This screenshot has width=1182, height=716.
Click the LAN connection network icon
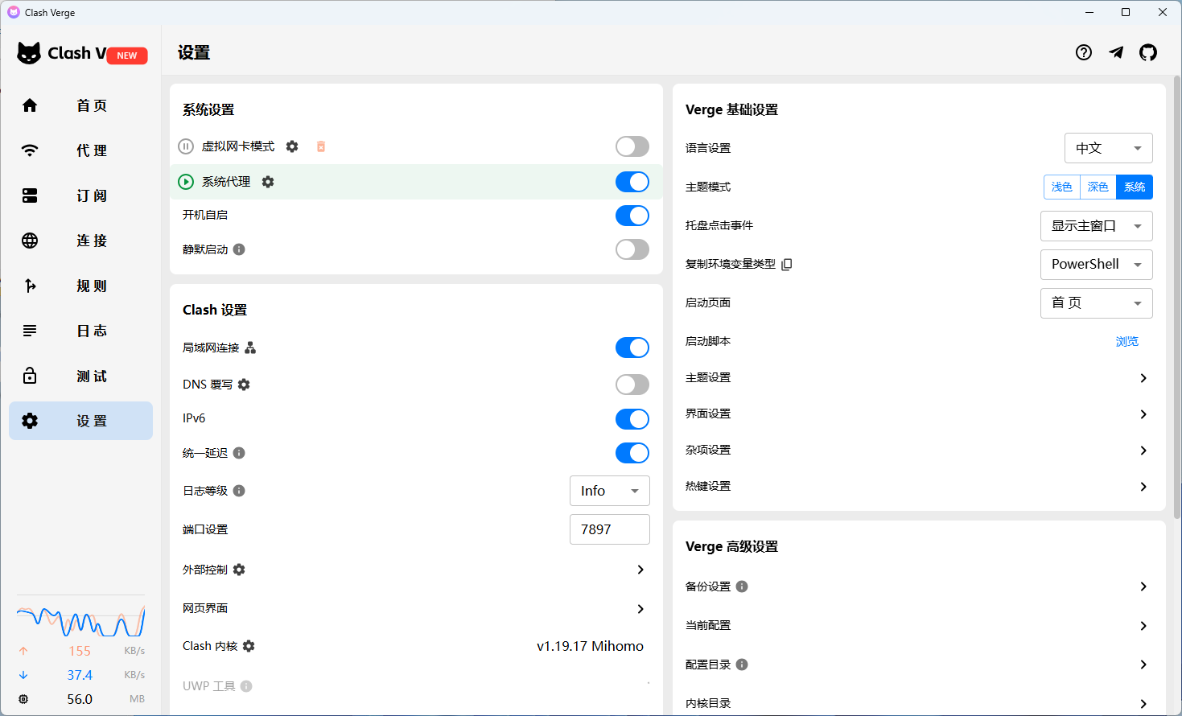250,348
